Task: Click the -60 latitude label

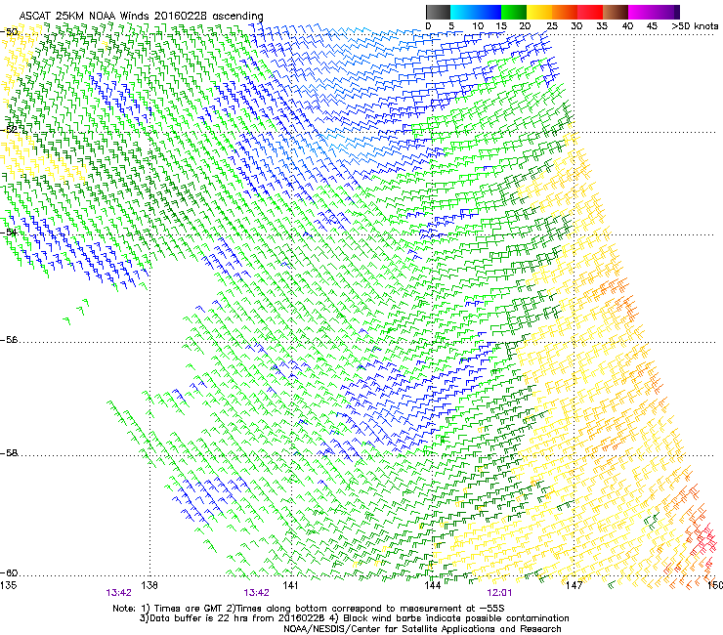Action: [x=9, y=572]
